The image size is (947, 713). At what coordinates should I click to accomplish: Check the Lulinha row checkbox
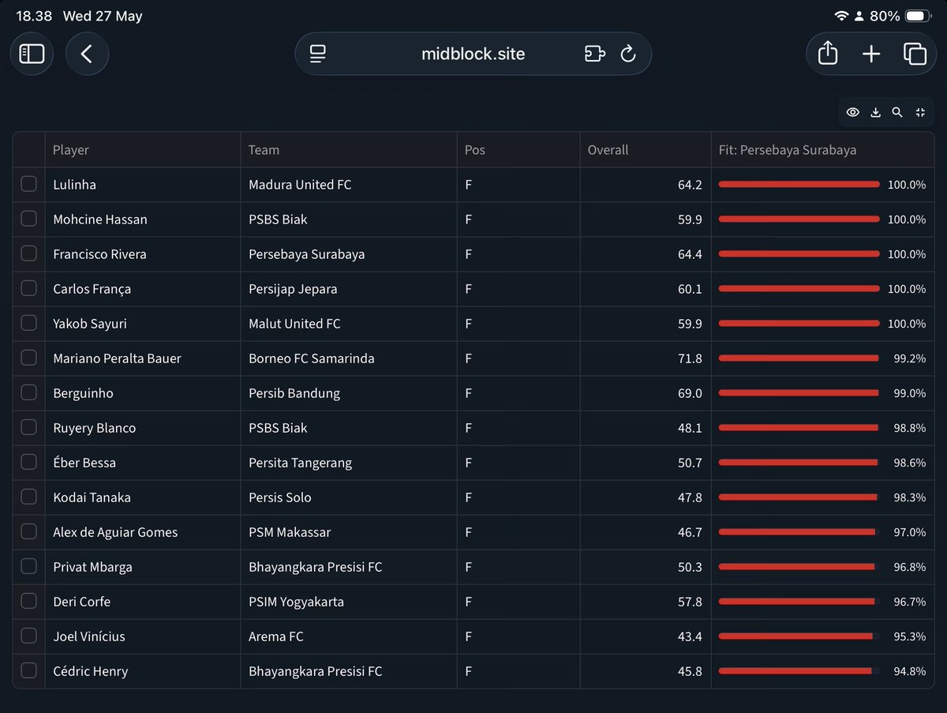click(x=28, y=184)
